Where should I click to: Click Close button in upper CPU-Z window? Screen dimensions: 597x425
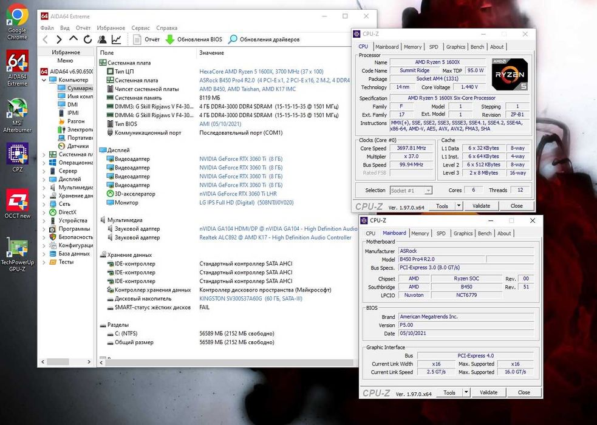click(516, 206)
